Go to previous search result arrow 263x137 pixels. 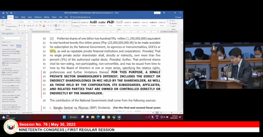[20, 42]
